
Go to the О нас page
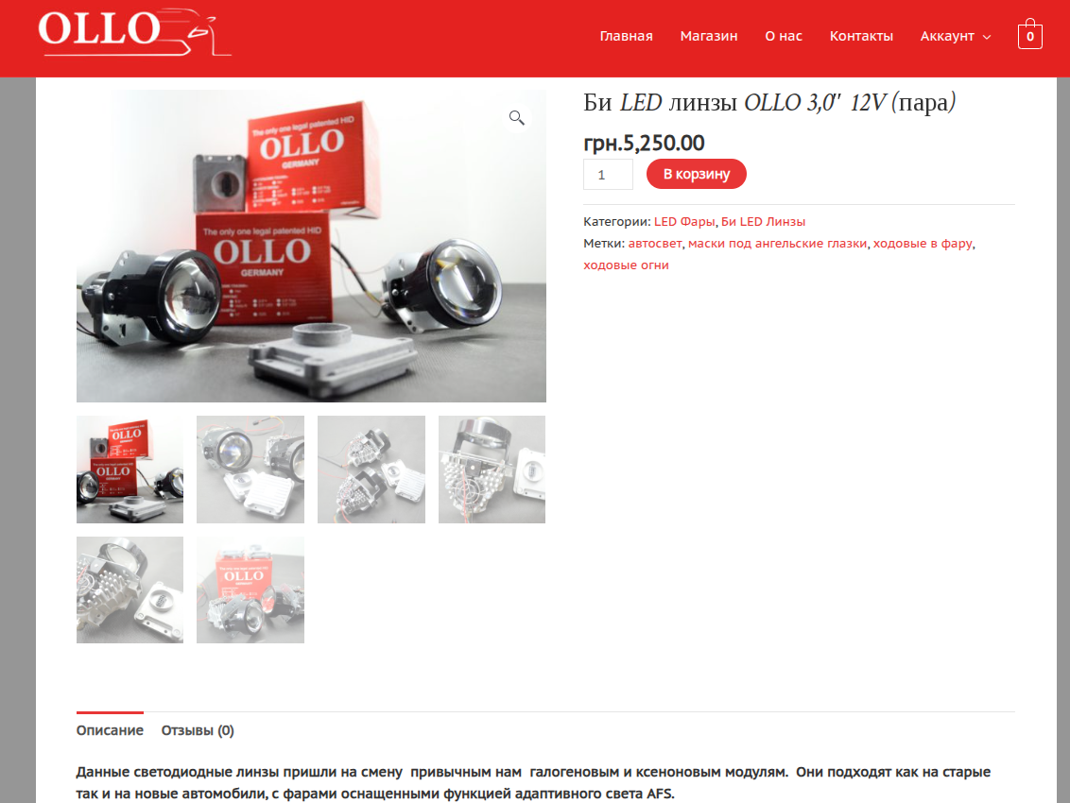[784, 36]
